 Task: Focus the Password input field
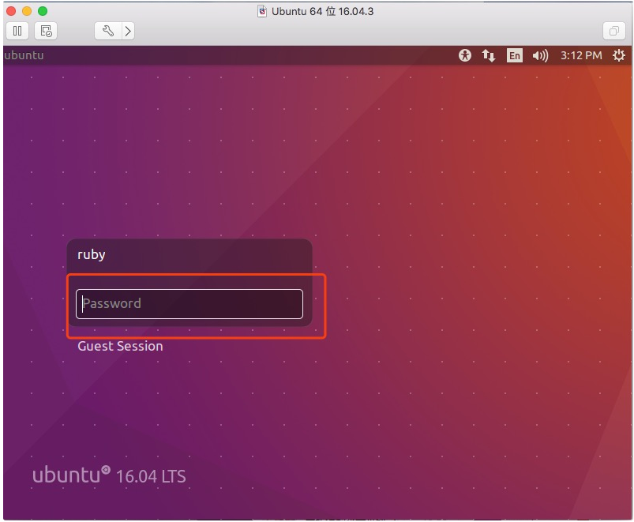tap(189, 303)
